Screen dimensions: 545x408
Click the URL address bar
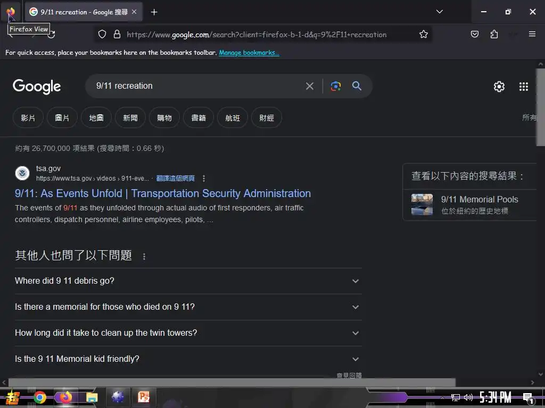coord(257,35)
